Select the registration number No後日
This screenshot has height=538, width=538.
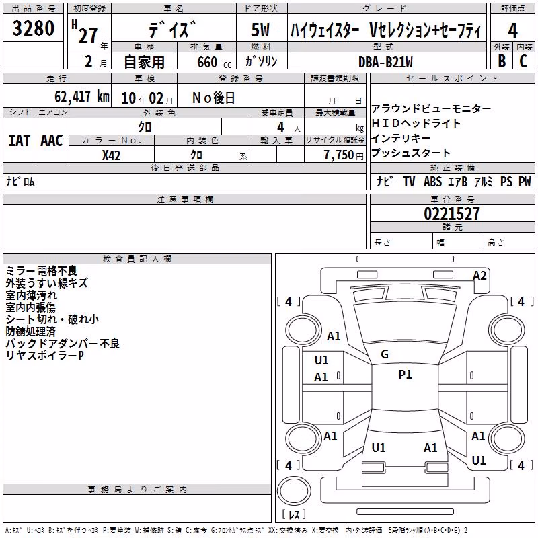coord(213,98)
